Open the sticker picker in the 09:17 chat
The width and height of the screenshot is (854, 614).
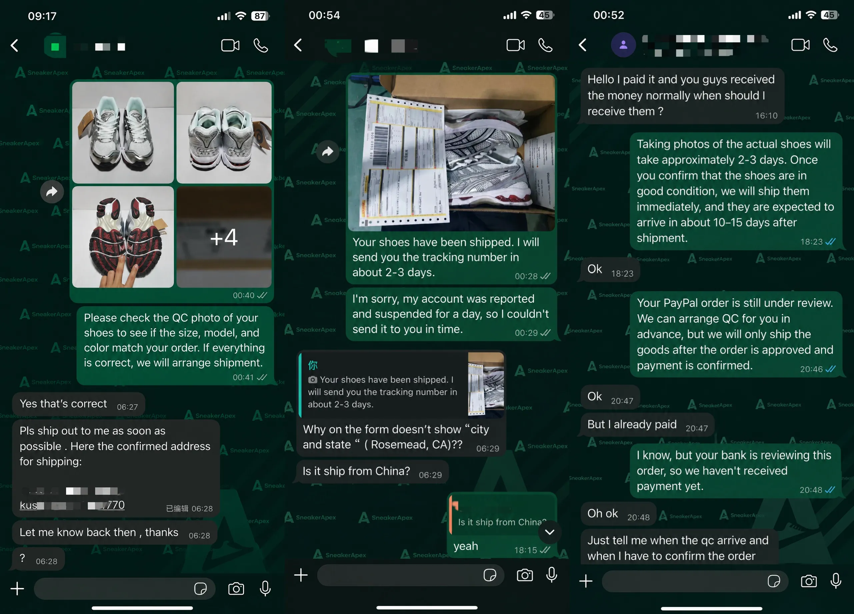[x=200, y=589]
